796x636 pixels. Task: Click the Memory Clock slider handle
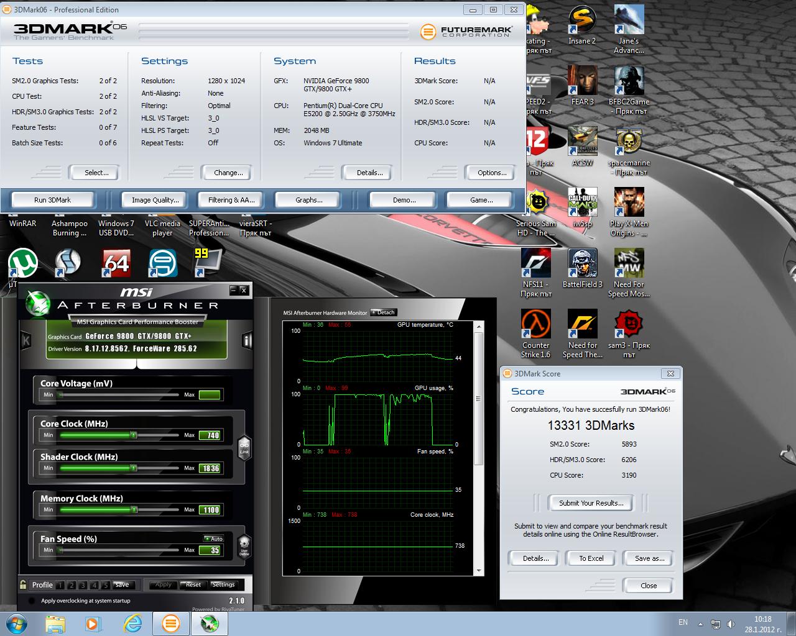coord(134,509)
